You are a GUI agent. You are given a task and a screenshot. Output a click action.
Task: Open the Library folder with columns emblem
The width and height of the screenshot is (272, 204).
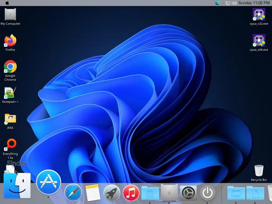click(x=150, y=193)
